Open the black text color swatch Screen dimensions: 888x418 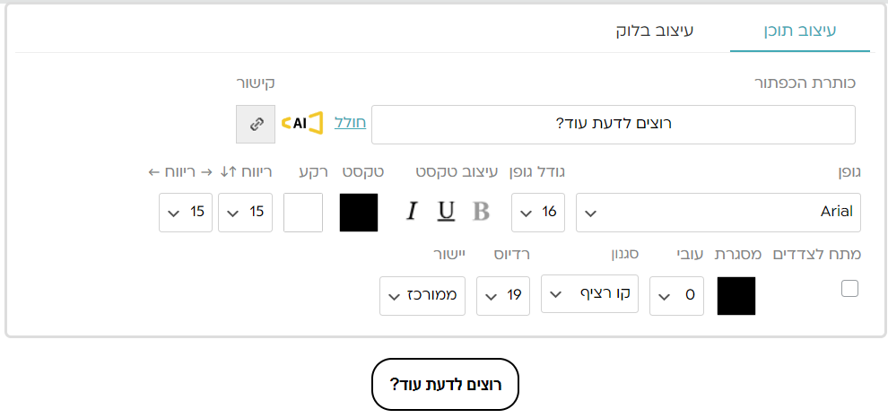tap(359, 213)
